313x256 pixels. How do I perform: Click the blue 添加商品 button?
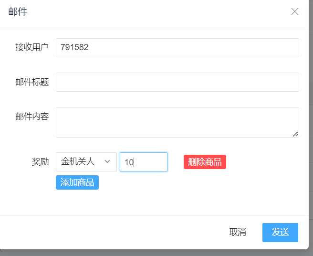(x=77, y=182)
